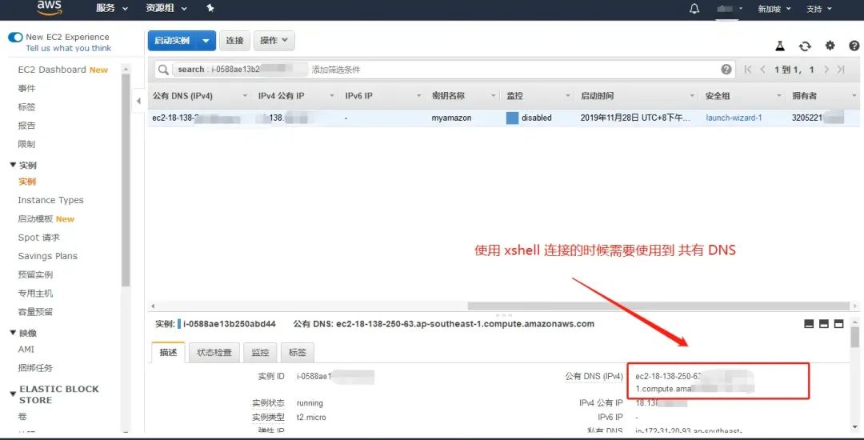864x440 pixels.
Task: Switch to the 描述 tab
Action: click(168, 353)
